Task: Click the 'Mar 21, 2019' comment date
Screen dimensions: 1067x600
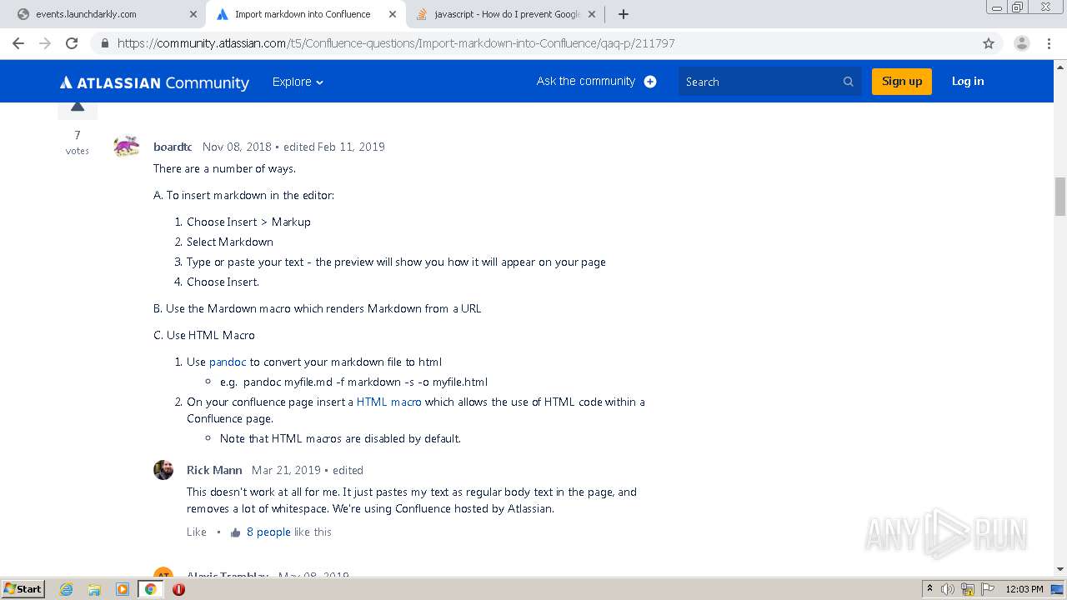Action: (286, 470)
